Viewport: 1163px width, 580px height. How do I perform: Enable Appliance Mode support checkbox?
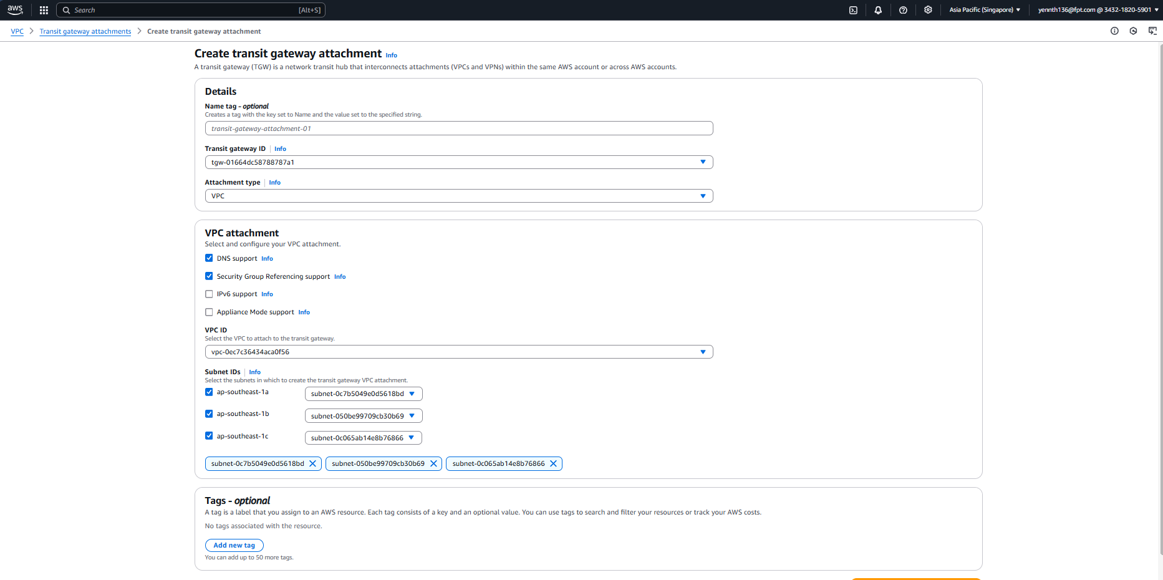209,312
